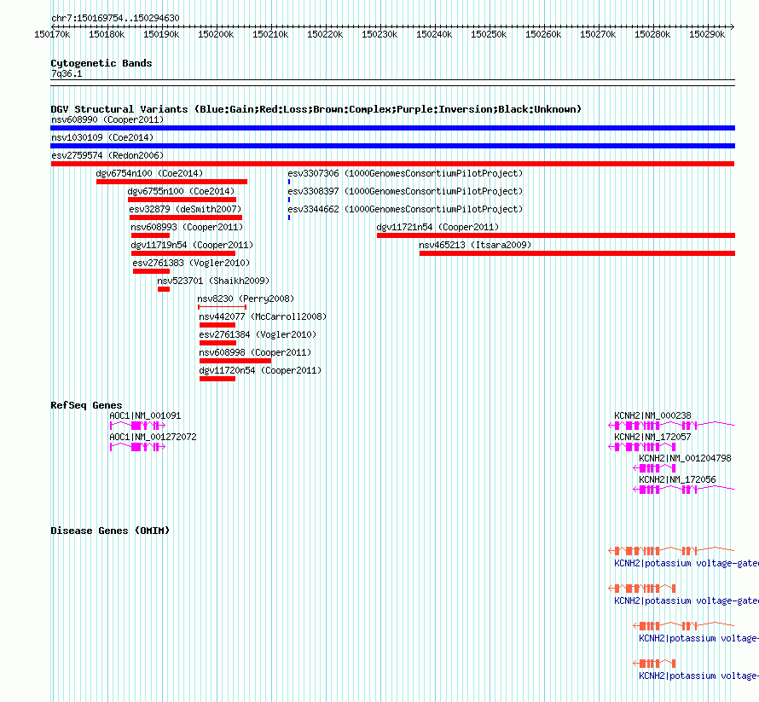The height and width of the screenshot is (702, 759).
Task: Click the chr7:150169754..150294630 coordinate label
Action: [115, 19]
